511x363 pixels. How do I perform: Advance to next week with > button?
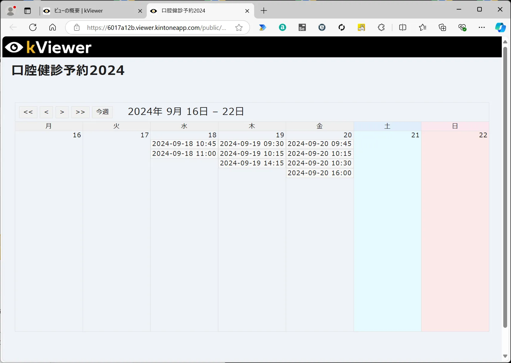(62, 112)
